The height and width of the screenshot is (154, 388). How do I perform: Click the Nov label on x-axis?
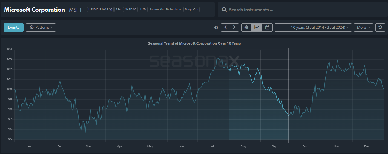point(337,146)
